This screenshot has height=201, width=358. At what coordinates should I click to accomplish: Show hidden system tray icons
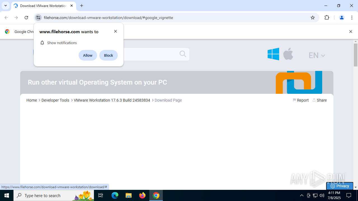tap(302, 195)
